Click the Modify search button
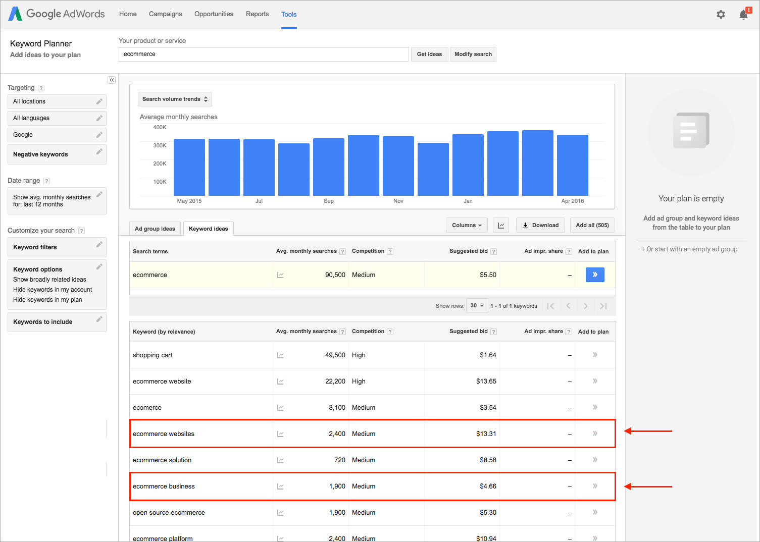The image size is (760, 542). tap(473, 54)
